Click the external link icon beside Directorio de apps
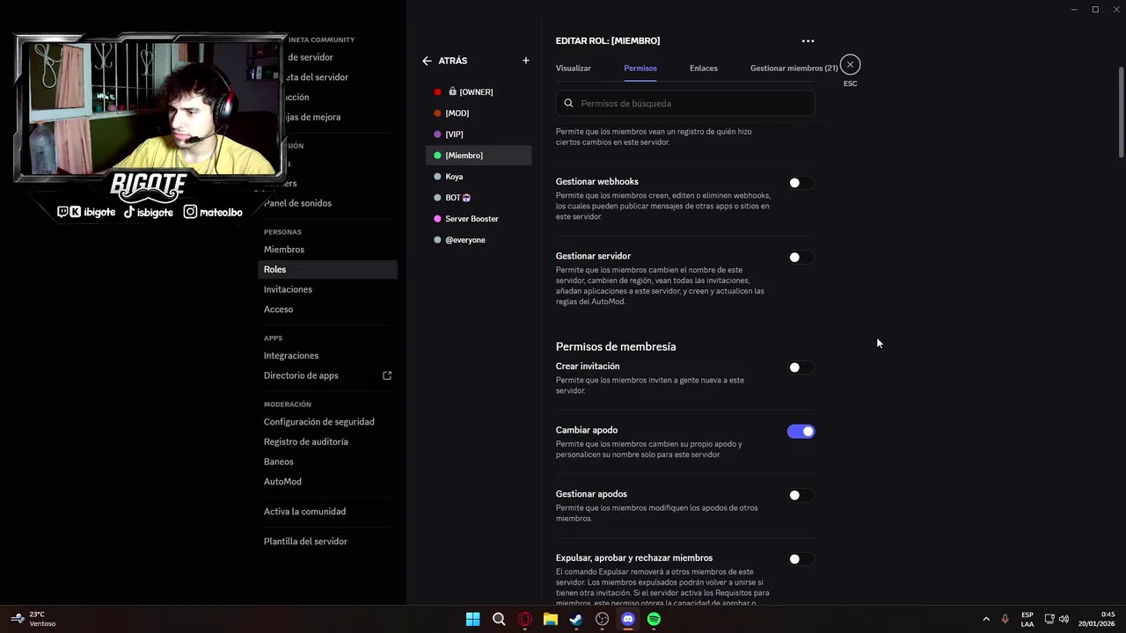 point(387,375)
